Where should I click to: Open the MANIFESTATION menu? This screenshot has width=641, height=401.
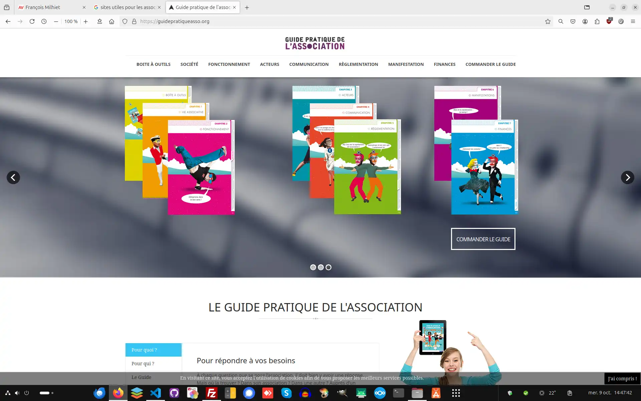click(406, 64)
